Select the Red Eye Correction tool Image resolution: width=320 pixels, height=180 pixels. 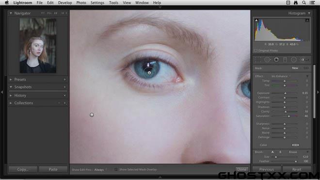coord(276,60)
